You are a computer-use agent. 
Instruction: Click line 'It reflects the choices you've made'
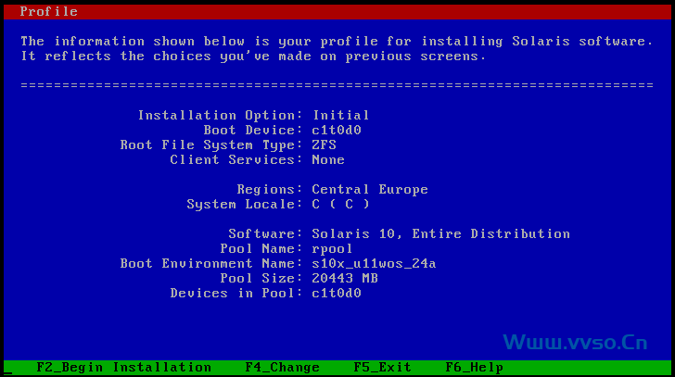coord(253,57)
